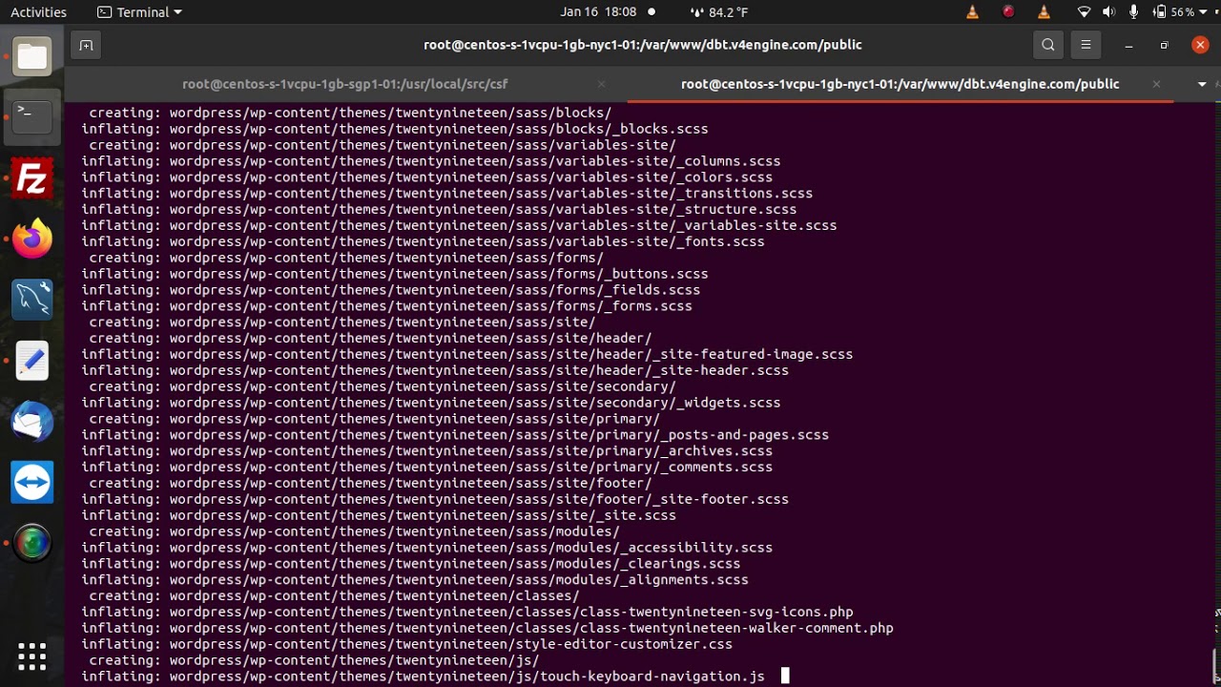This screenshot has width=1221, height=687.
Task: Click the line with _site-footer.scss
Action: click(x=435, y=499)
